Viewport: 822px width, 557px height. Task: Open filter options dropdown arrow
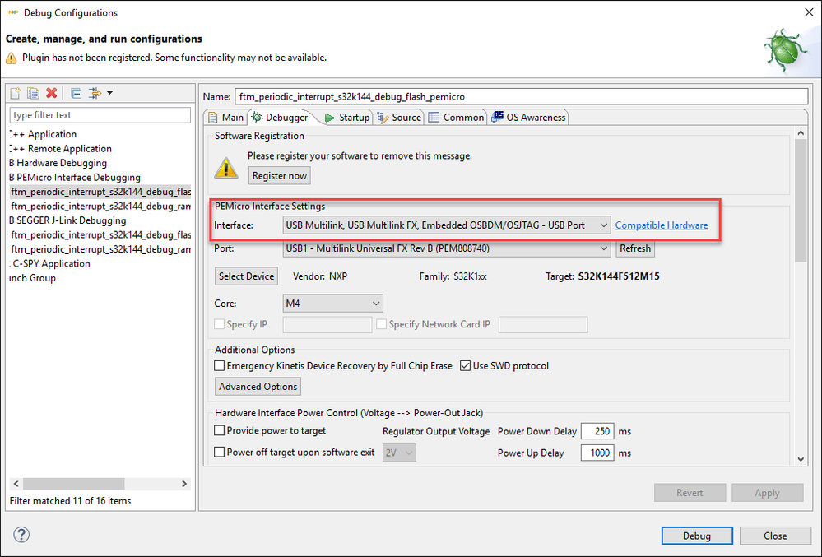click(x=109, y=93)
